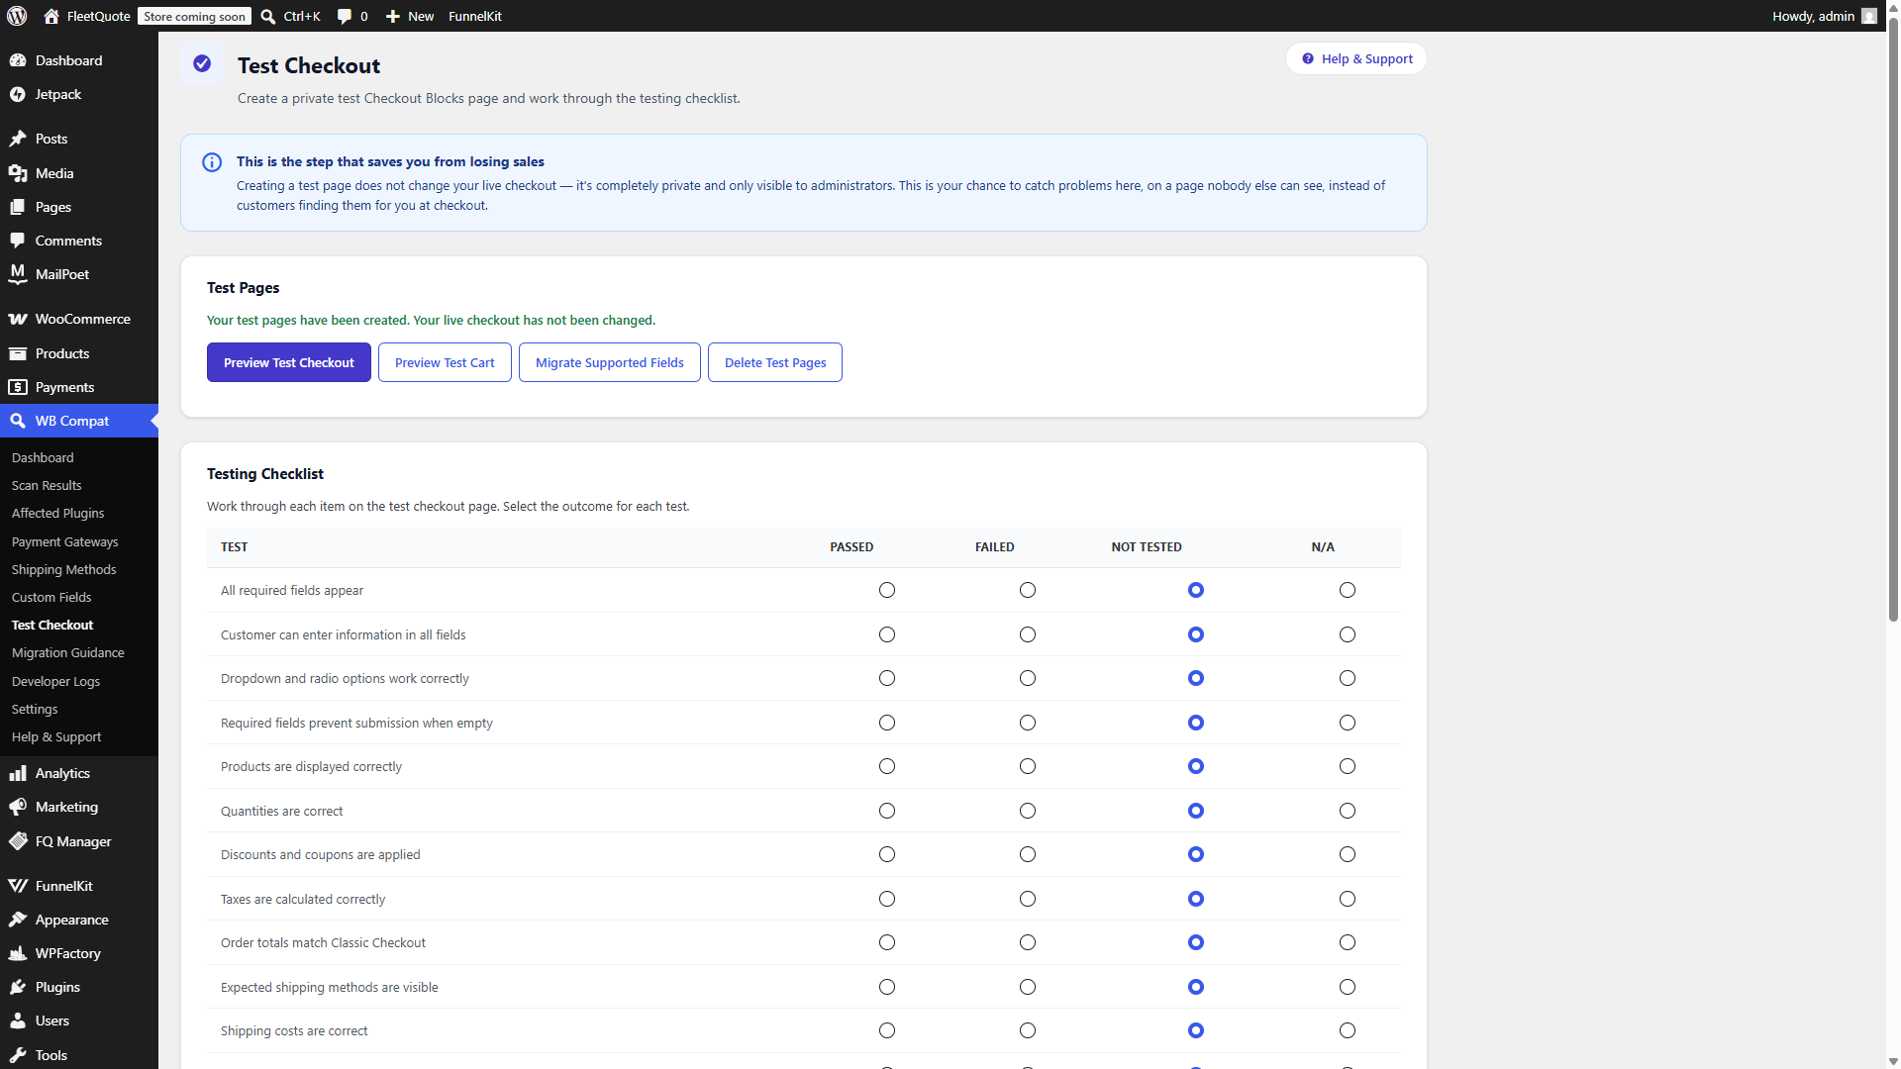Mark 'Discounts and coupons are applied' as Passed
The image size is (1901, 1069).
click(x=887, y=854)
